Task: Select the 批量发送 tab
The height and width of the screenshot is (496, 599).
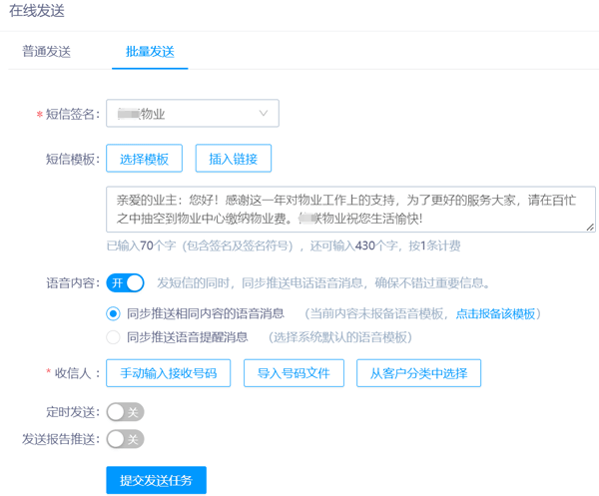Action: tap(150, 51)
